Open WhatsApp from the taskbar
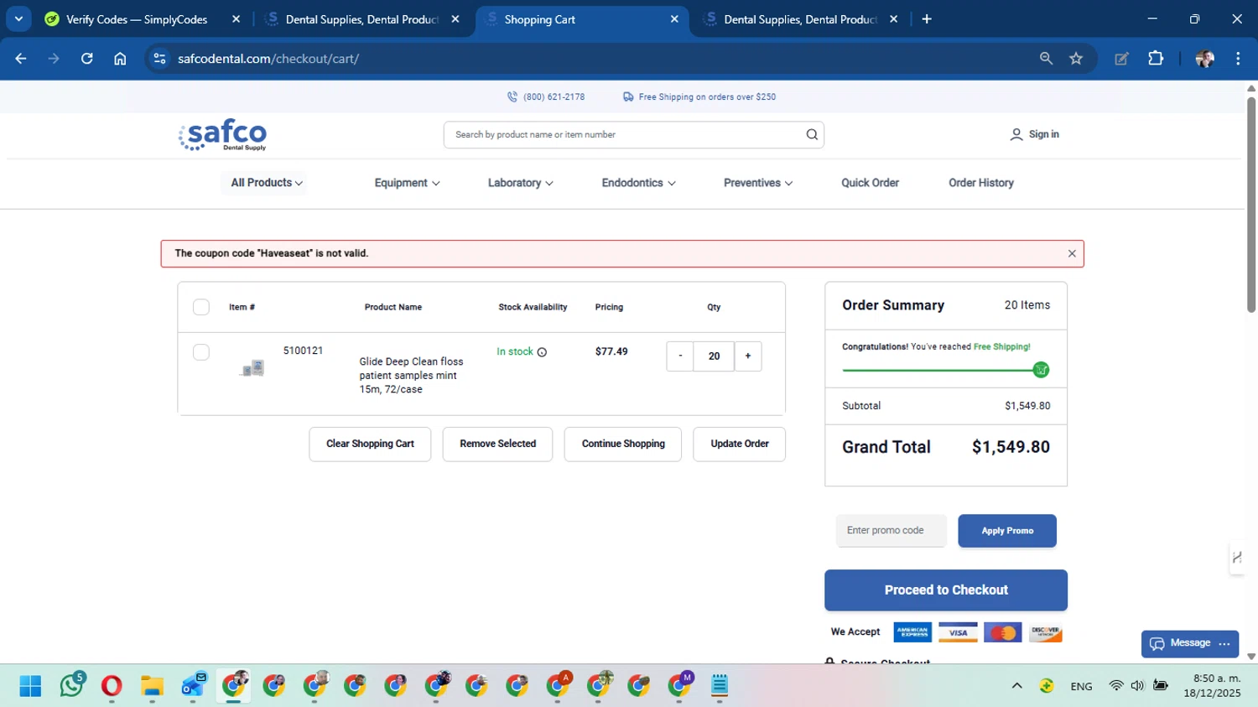Image resolution: width=1258 pixels, height=707 pixels. (72, 685)
